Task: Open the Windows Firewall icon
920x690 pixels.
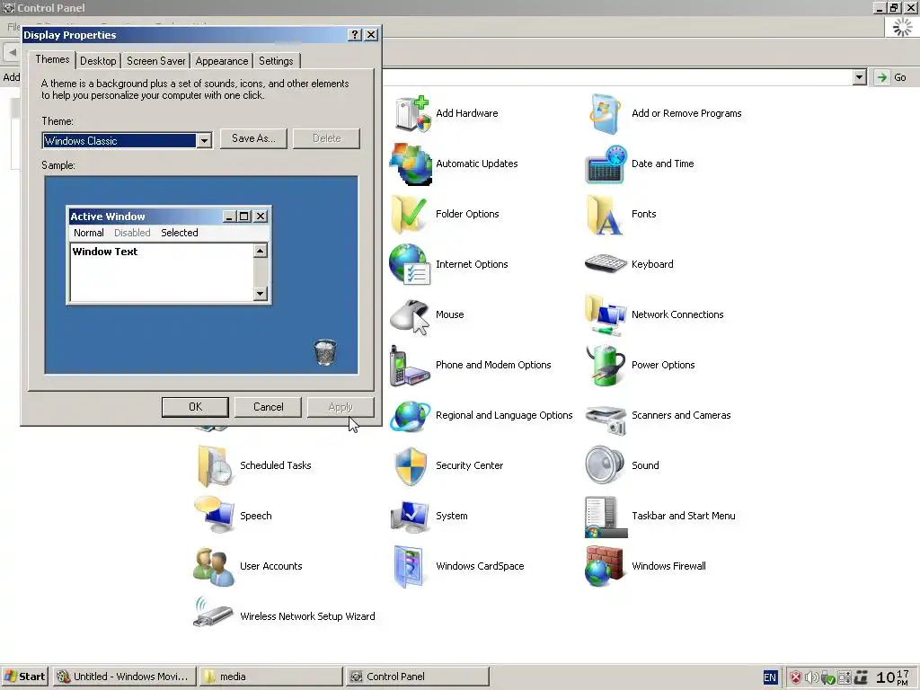Action: point(605,566)
